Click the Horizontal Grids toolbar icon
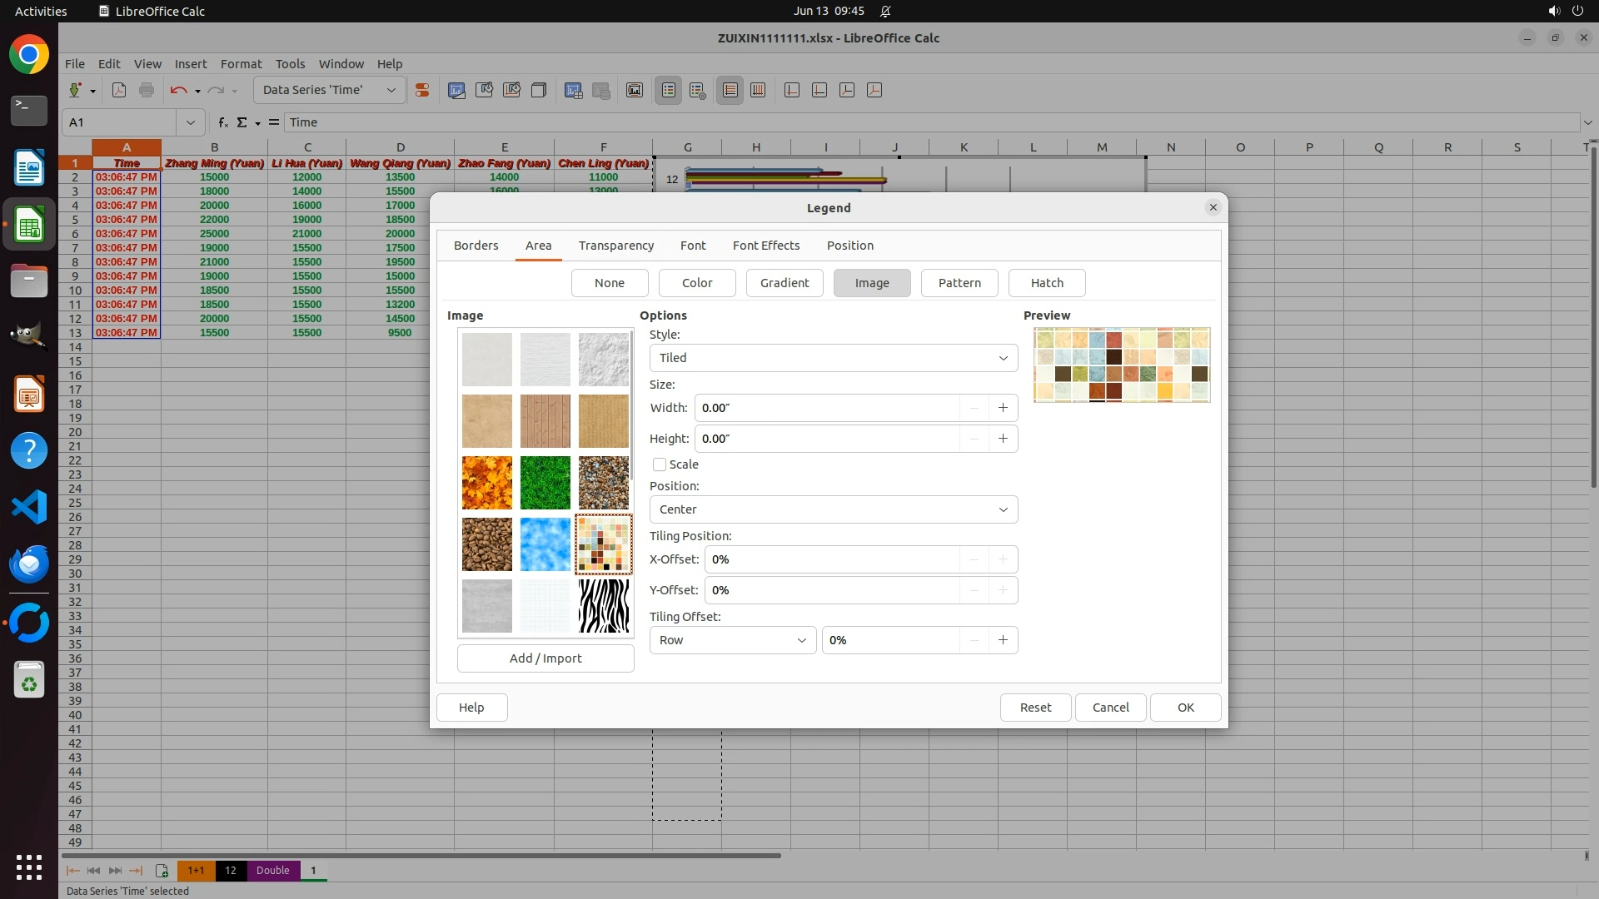The image size is (1599, 899). tap(730, 90)
